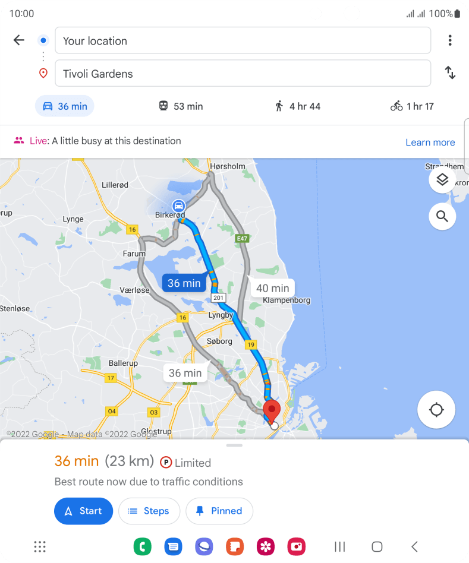Open the three-dot overflow menu
The width and height of the screenshot is (469, 563).
point(450,40)
